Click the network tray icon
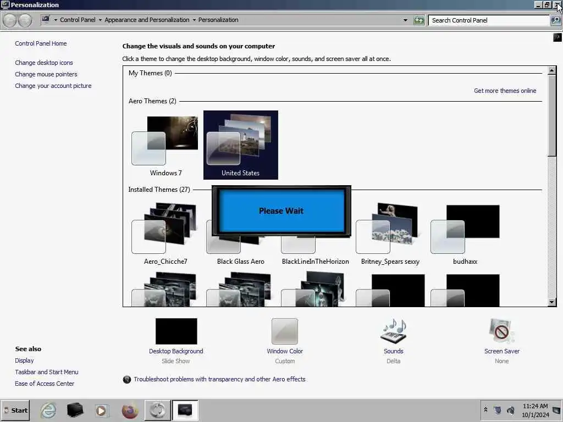Image resolution: width=563 pixels, height=422 pixels. click(498, 410)
